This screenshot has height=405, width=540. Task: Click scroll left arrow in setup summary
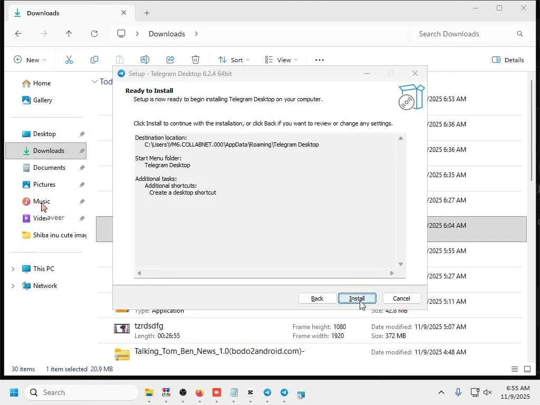point(139,273)
